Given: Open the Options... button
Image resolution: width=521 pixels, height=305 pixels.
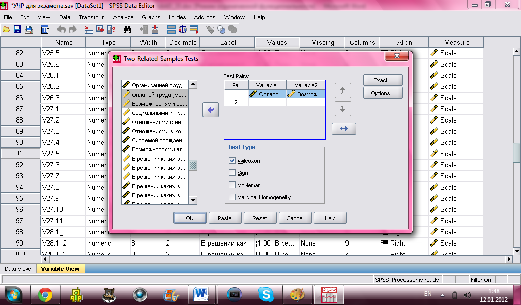Looking at the screenshot, I should click(x=383, y=93).
